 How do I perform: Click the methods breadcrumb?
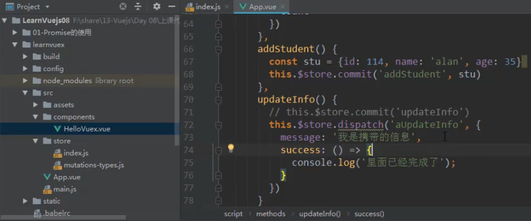[x=271, y=214]
